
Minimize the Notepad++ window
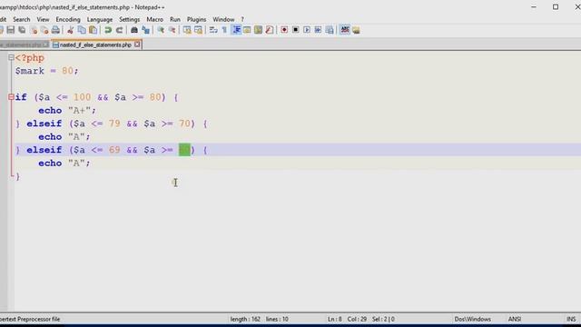point(534,7)
